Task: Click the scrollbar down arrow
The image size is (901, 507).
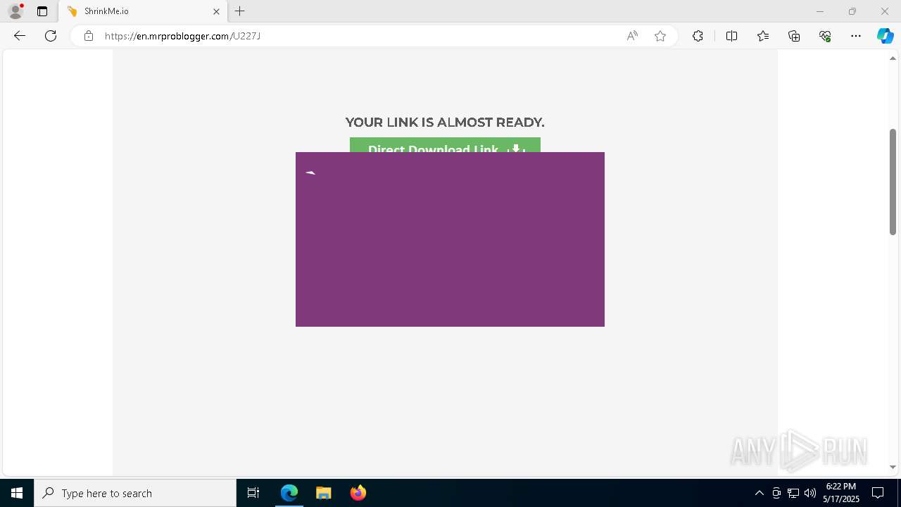Action: coord(893,467)
